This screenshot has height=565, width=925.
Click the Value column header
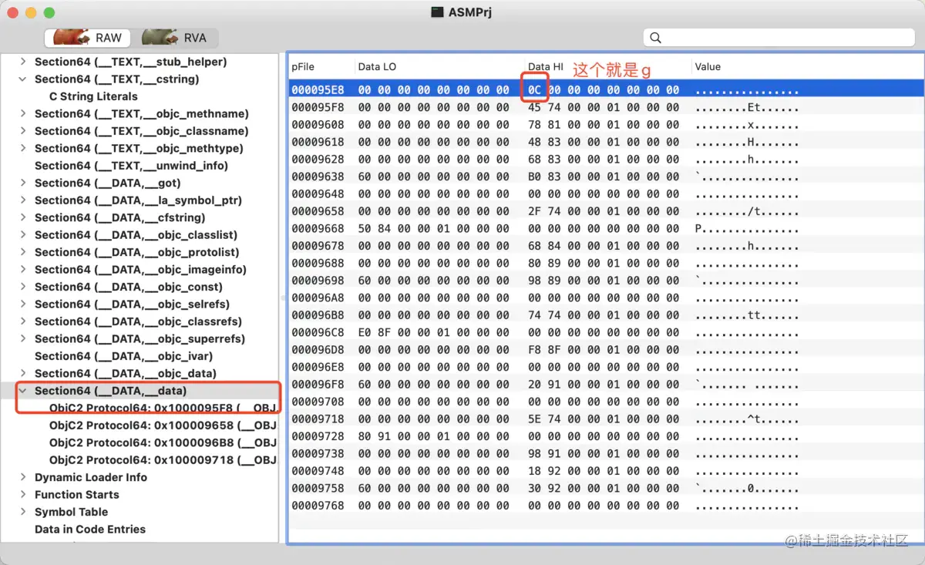806,67
